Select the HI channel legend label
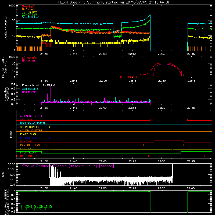The height and width of the screenshot is (215, 215). pyautogui.click(x=29, y=61)
